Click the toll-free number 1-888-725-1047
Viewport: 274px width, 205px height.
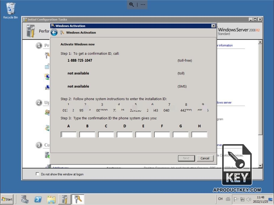click(x=80, y=60)
